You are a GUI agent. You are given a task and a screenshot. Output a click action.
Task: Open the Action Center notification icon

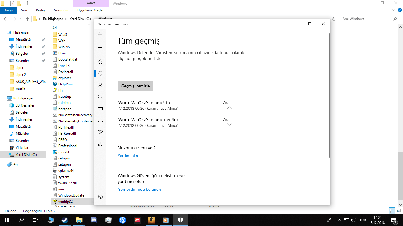click(394, 220)
